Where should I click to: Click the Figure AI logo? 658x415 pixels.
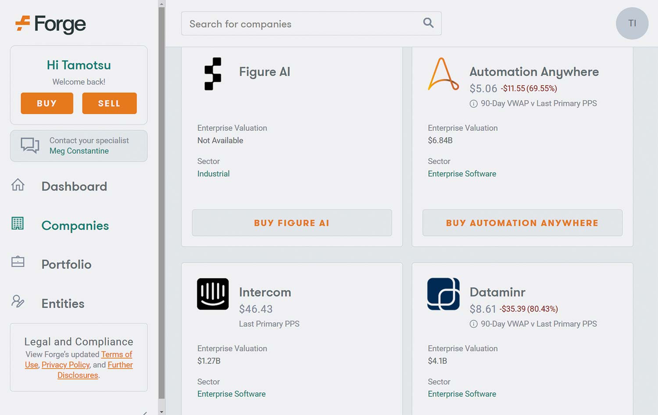coord(213,74)
